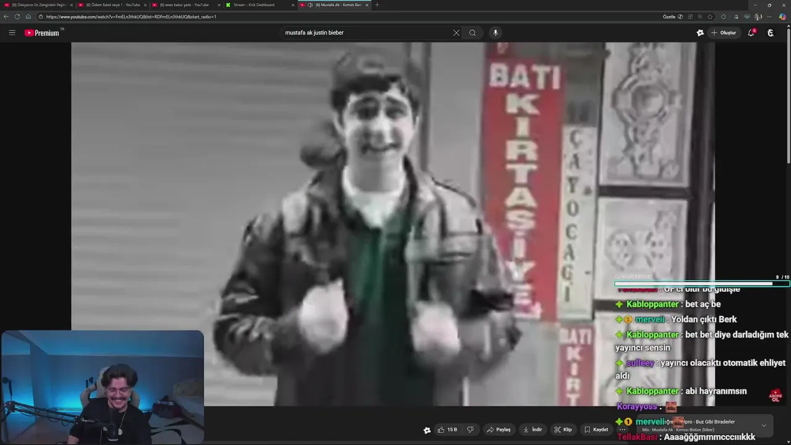Click Kabloppanter's 'bet aç be' message
The height and width of the screenshot is (445, 791).
pyautogui.click(x=668, y=304)
